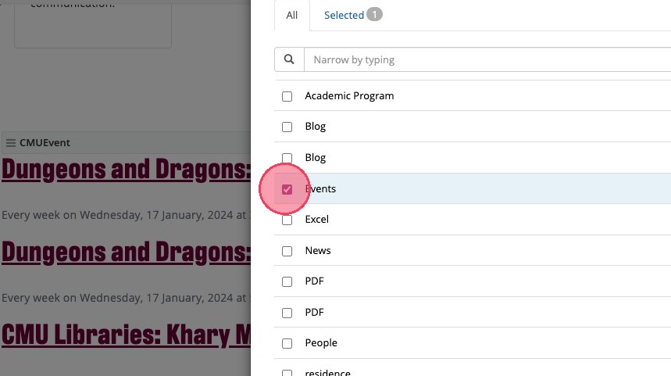Click the News option label
Image resolution: width=671 pixels, height=376 pixels.
318,251
